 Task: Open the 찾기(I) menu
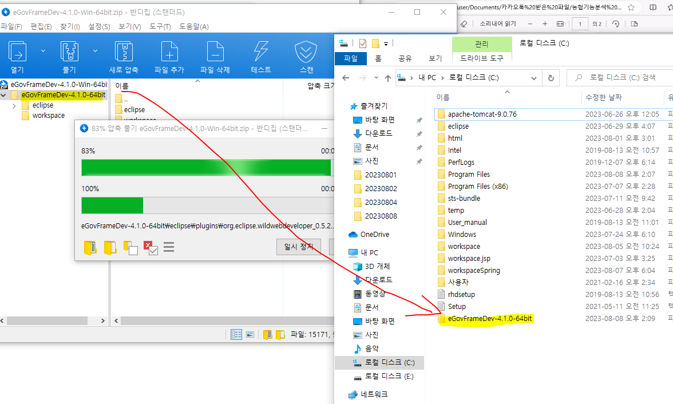pyautogui.click(x=70, y=27)
